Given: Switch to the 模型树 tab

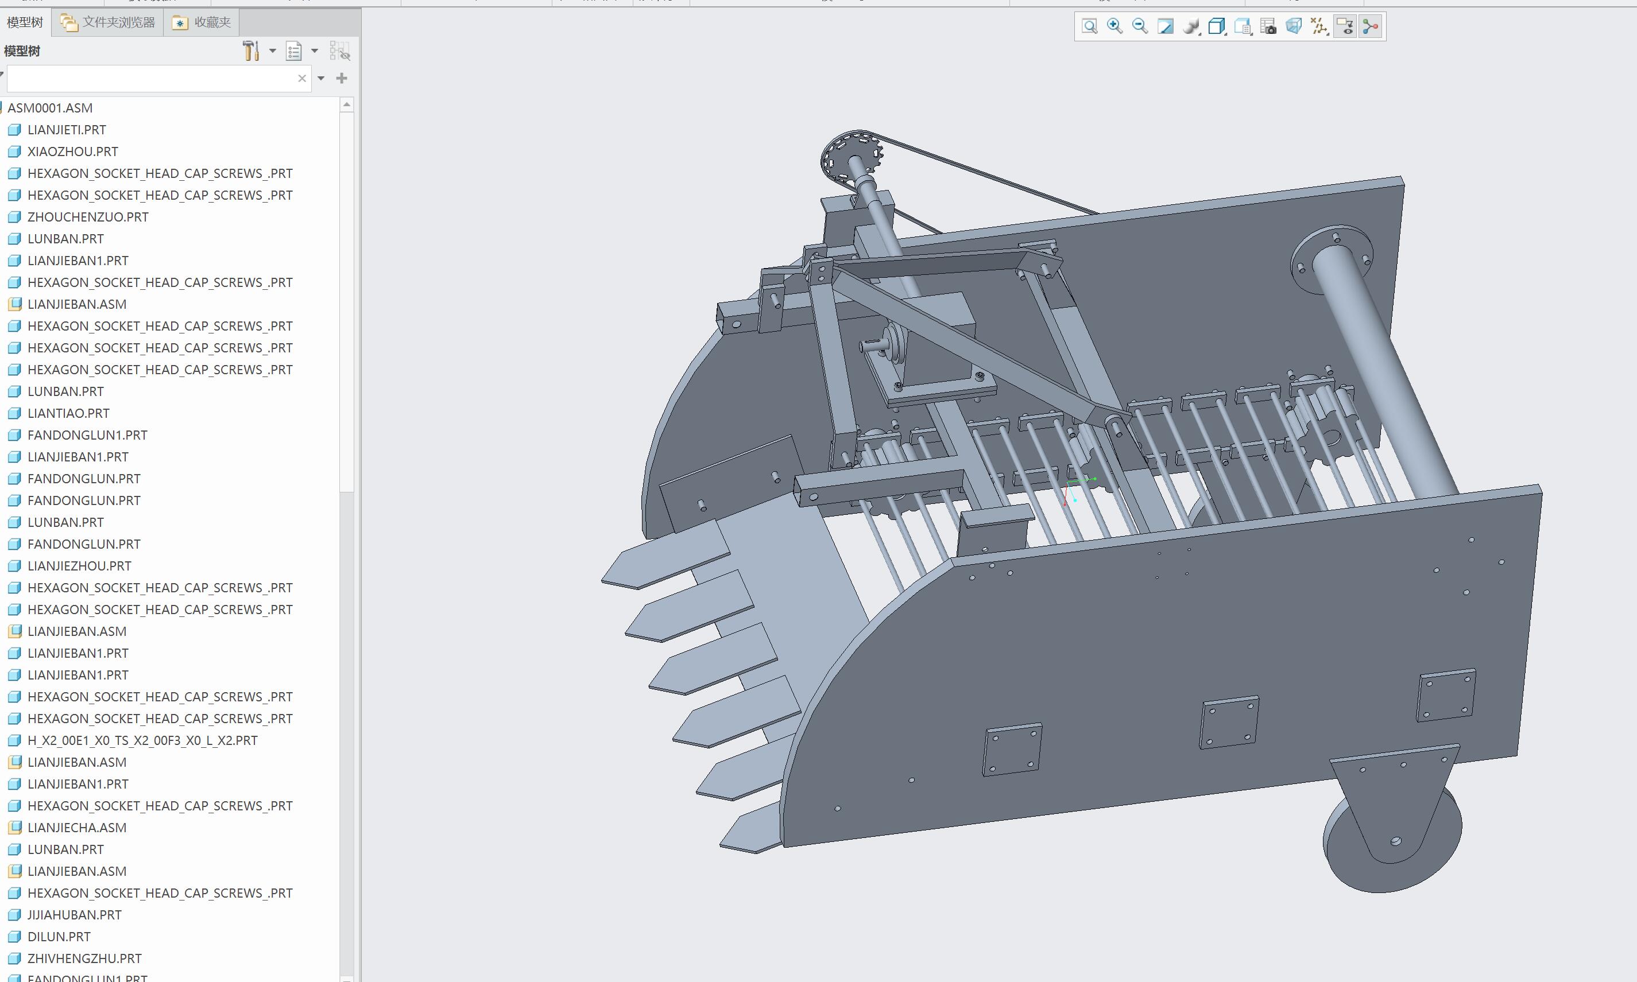Looking at the screenshot, I should click(25, 22).
